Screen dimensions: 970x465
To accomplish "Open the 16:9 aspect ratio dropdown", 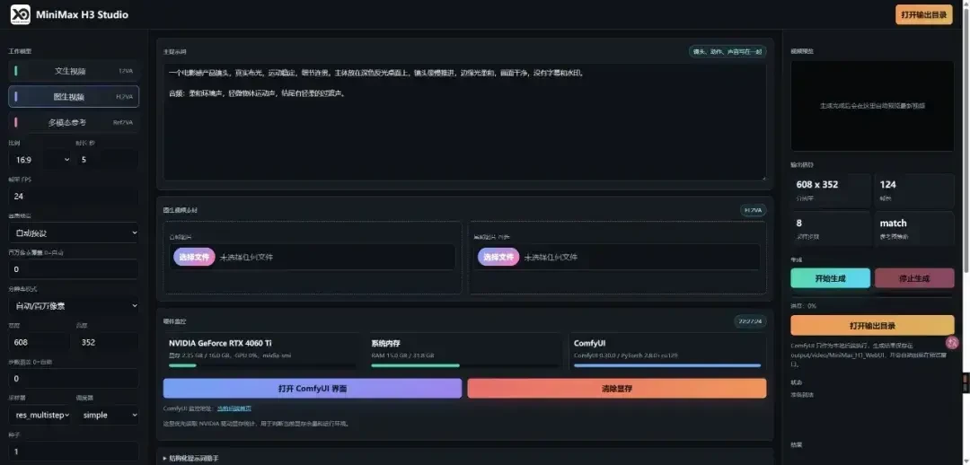I will coord(40,160).
